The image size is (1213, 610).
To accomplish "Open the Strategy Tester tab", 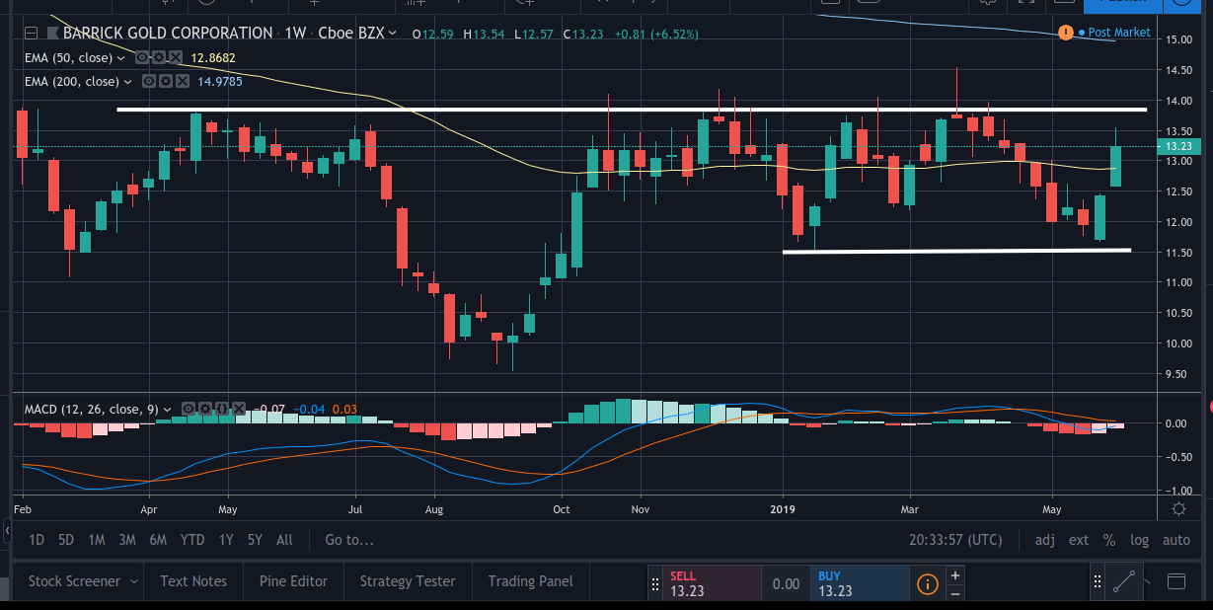I will [x=408, y=581].
